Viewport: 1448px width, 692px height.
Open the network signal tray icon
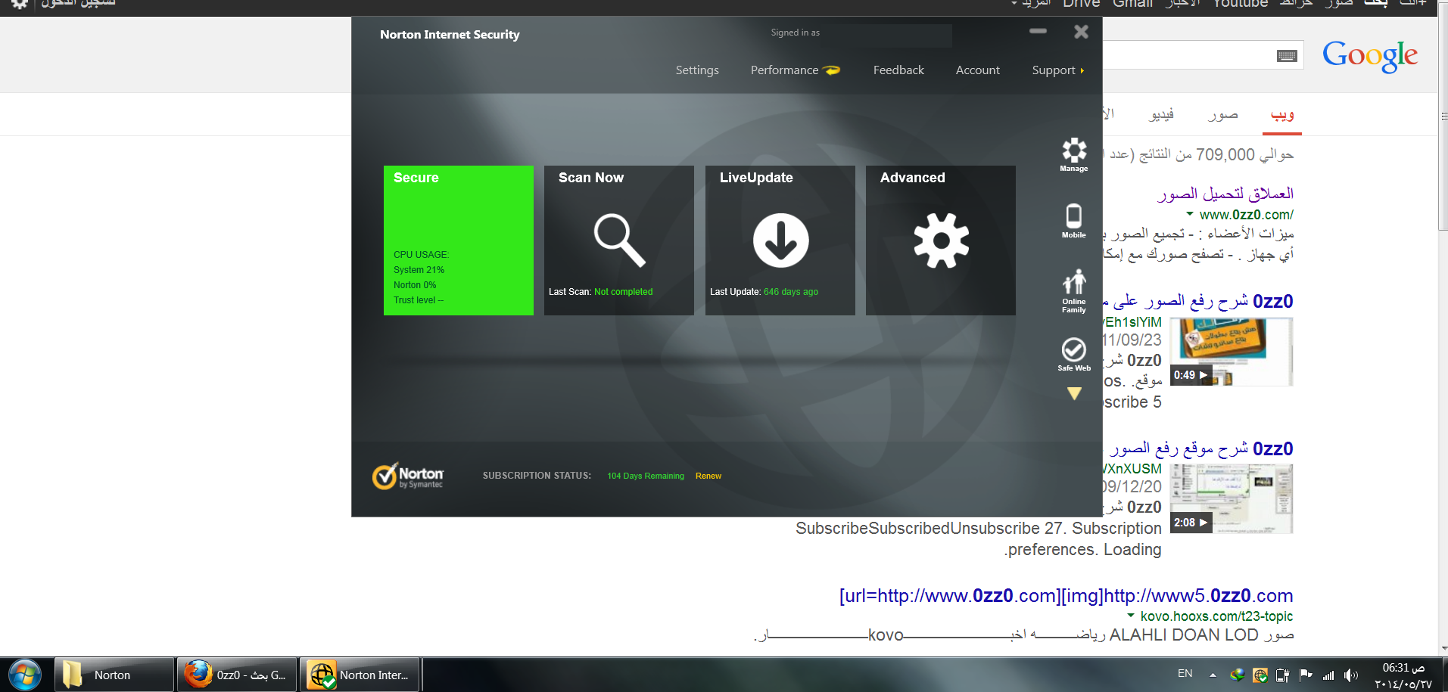point(1328,675)
